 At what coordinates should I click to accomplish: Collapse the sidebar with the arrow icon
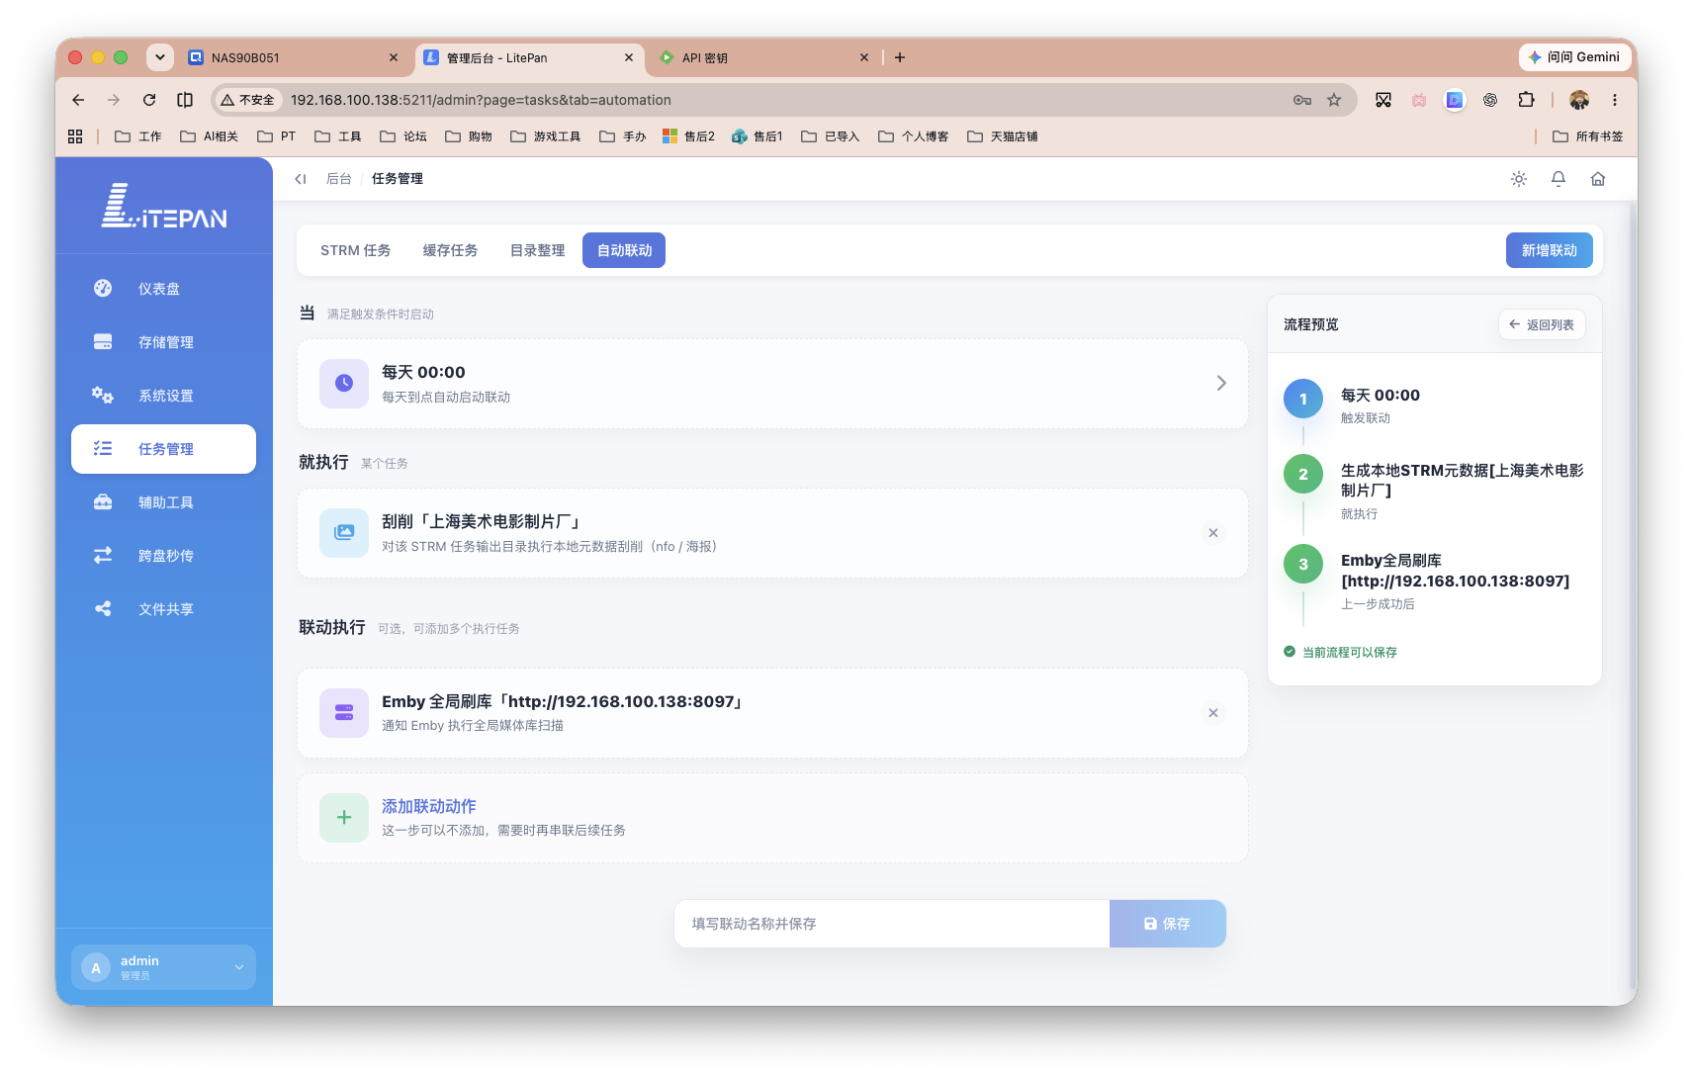tap(301, 179)
